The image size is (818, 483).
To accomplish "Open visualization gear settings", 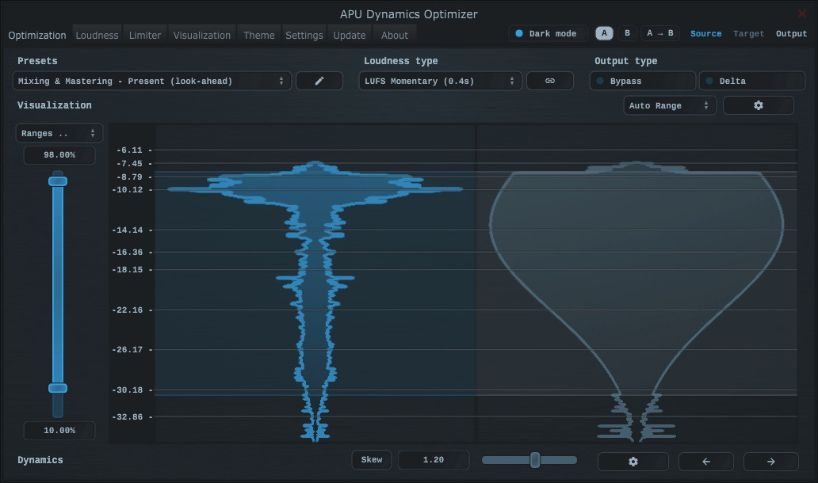I will 758,105.
